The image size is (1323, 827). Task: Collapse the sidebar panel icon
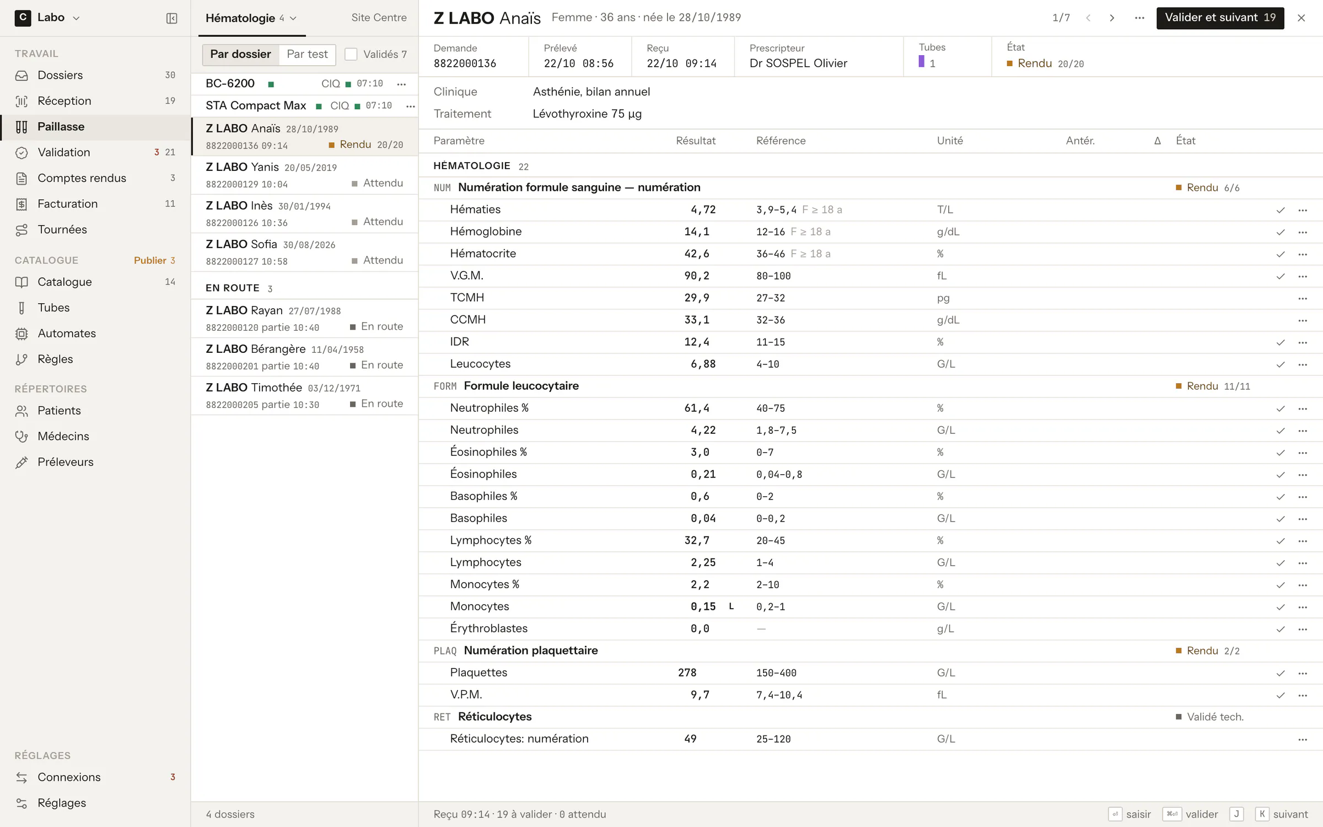tap(171, 18)
